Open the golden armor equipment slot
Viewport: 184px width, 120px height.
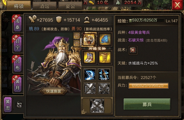pyautogui.click(x=105, y=57)
